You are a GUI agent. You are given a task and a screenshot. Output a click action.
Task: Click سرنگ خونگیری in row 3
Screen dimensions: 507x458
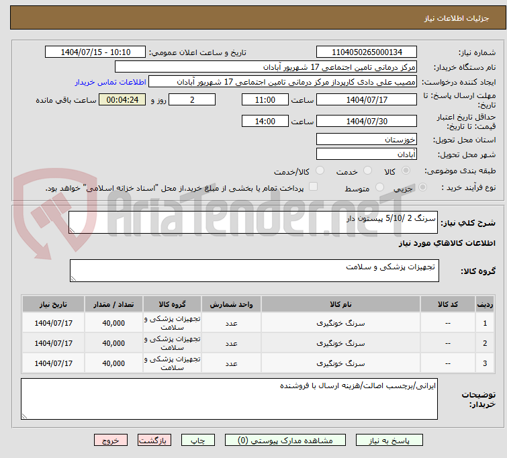(x=340, y=363)
